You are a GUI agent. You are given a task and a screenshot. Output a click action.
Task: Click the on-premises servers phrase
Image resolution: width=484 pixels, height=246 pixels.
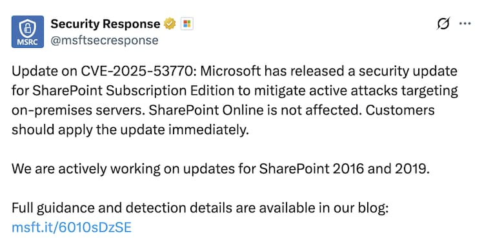coord(78,110)
